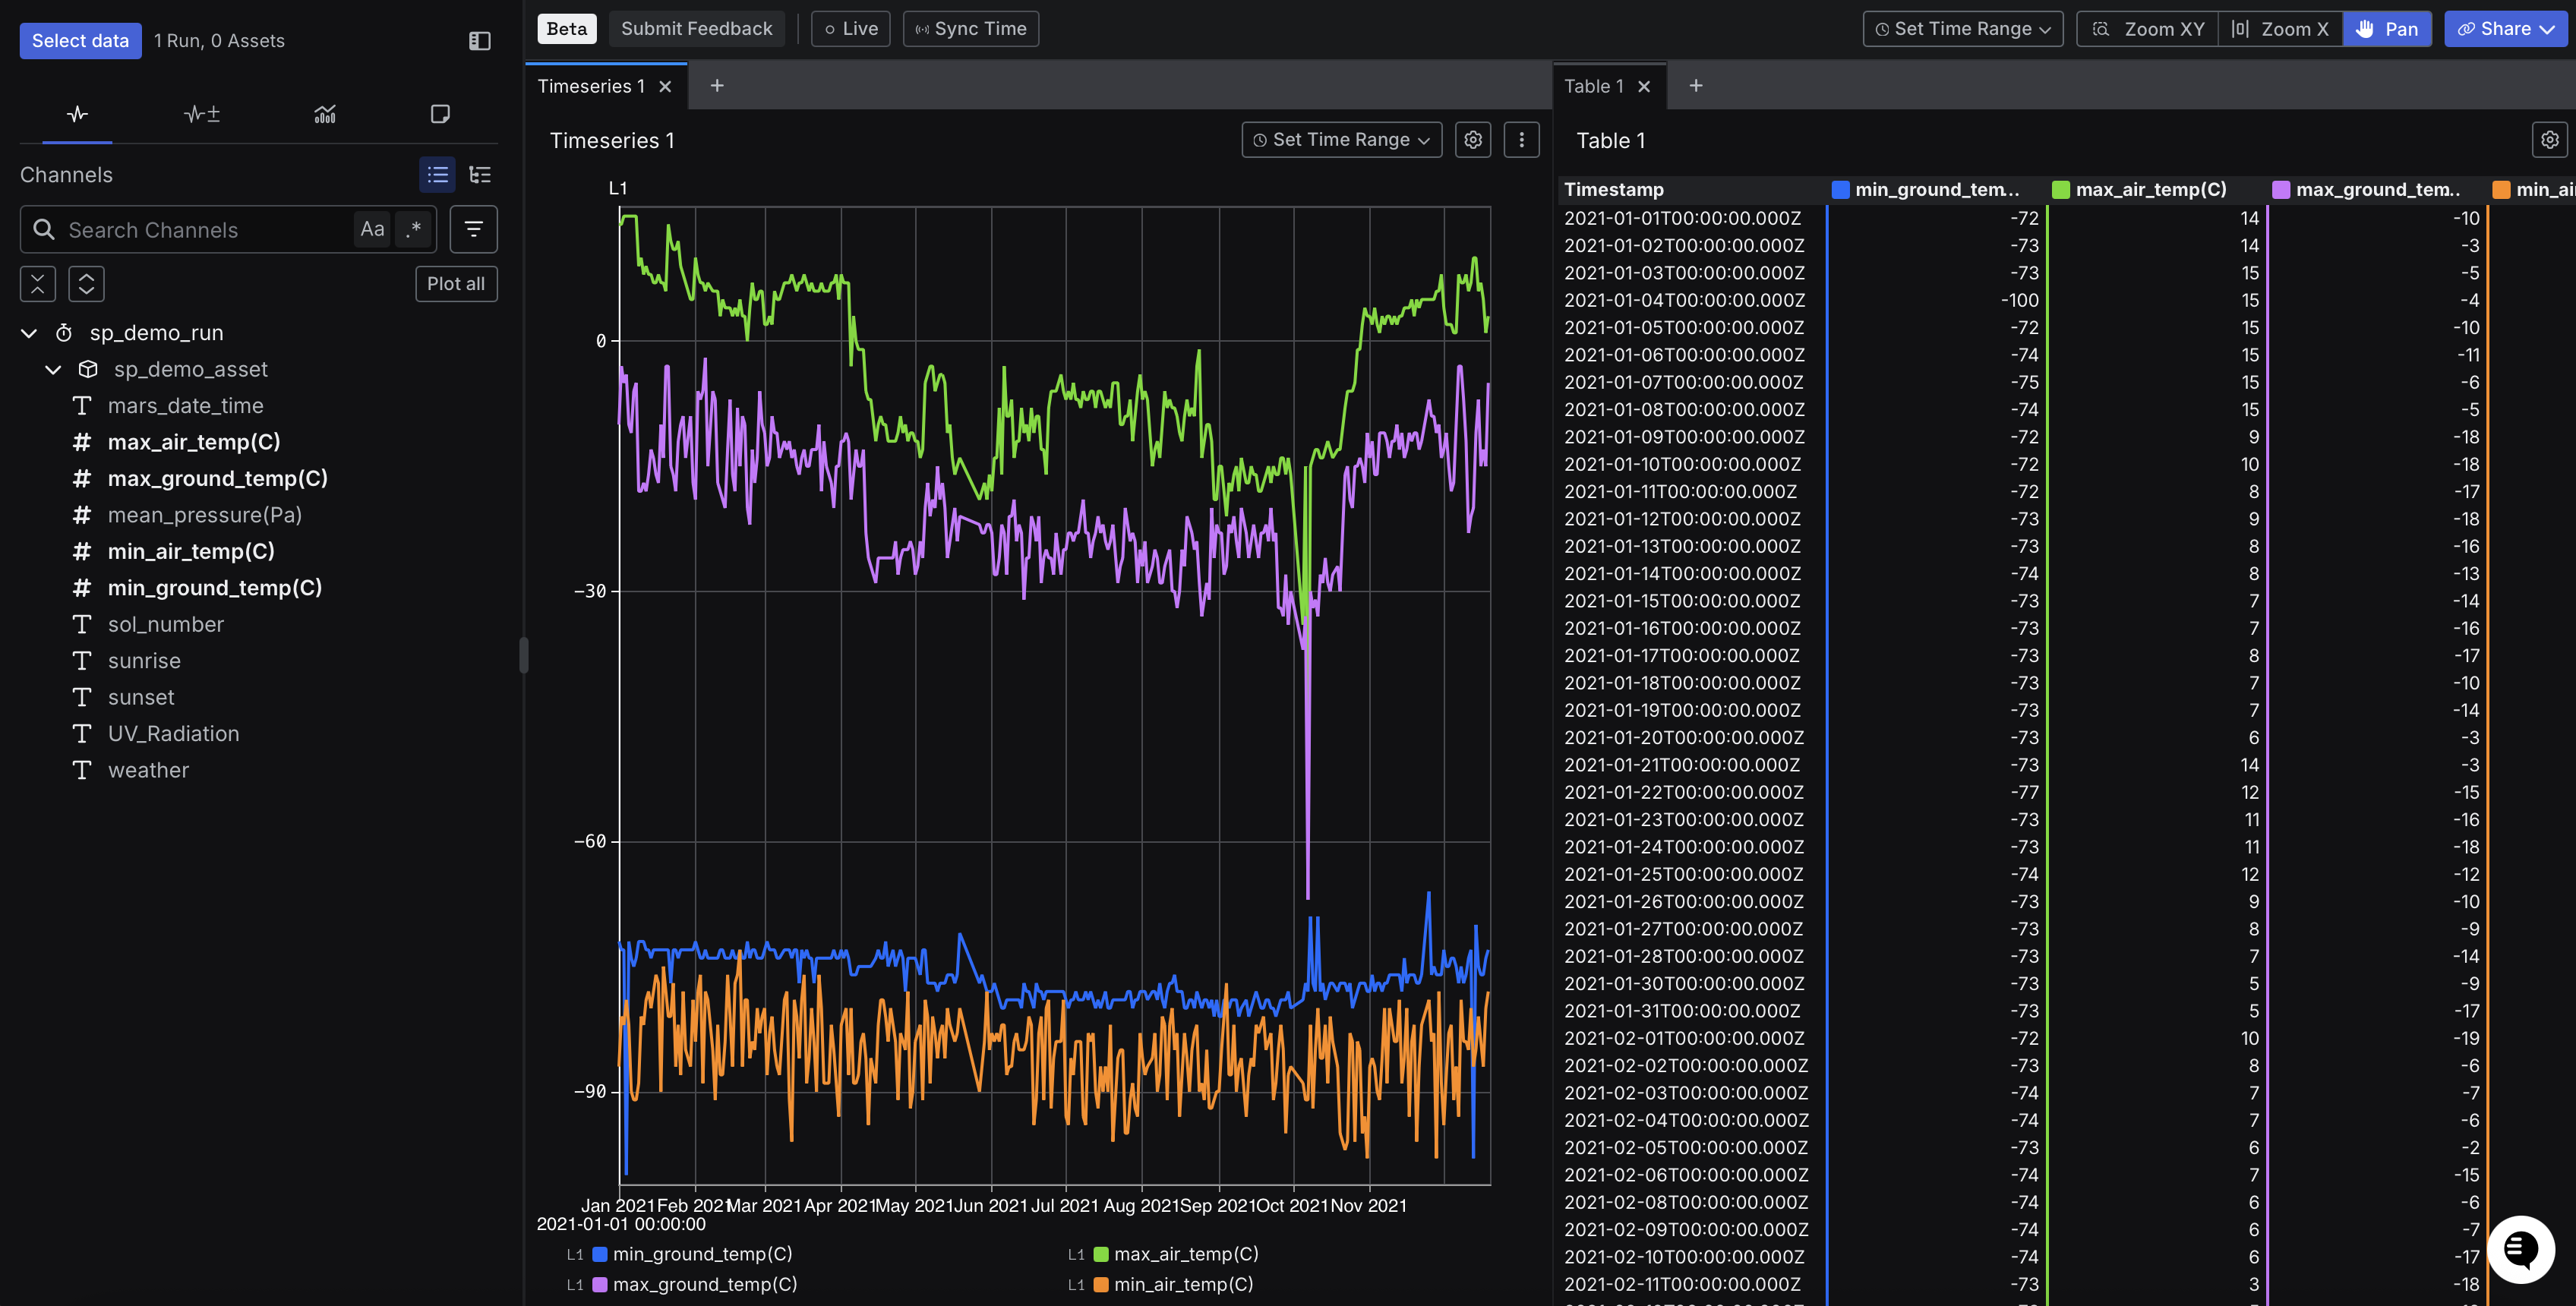Viewport: 2576px width, 1306px height.
Task: Open the Share dropdown
Action: tap(2505, 29)
